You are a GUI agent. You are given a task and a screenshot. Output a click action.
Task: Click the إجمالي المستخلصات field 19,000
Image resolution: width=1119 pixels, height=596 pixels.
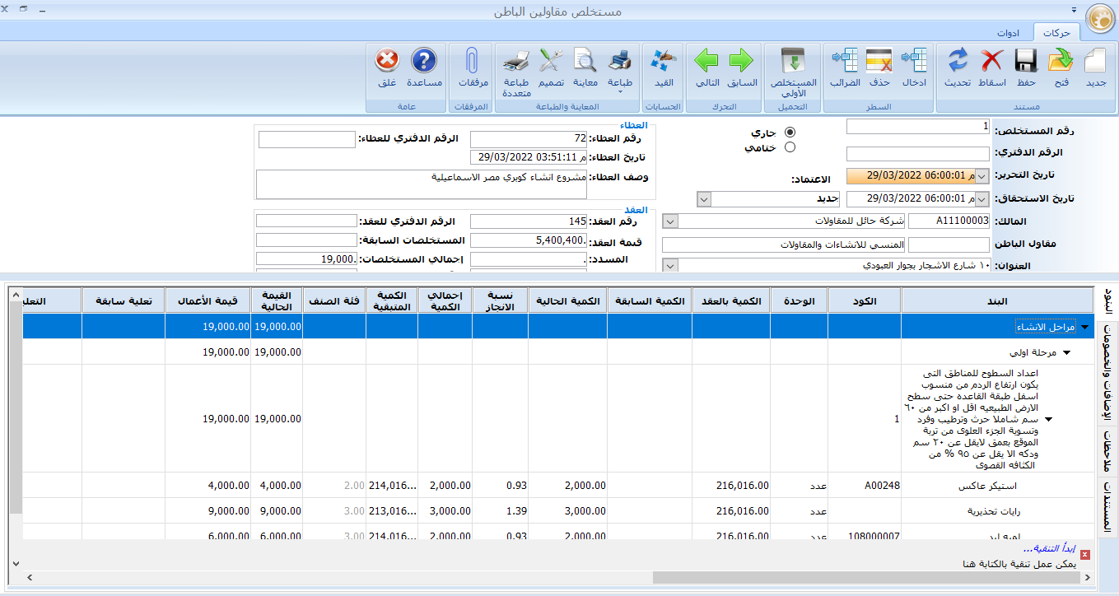(x=306, y=259)
